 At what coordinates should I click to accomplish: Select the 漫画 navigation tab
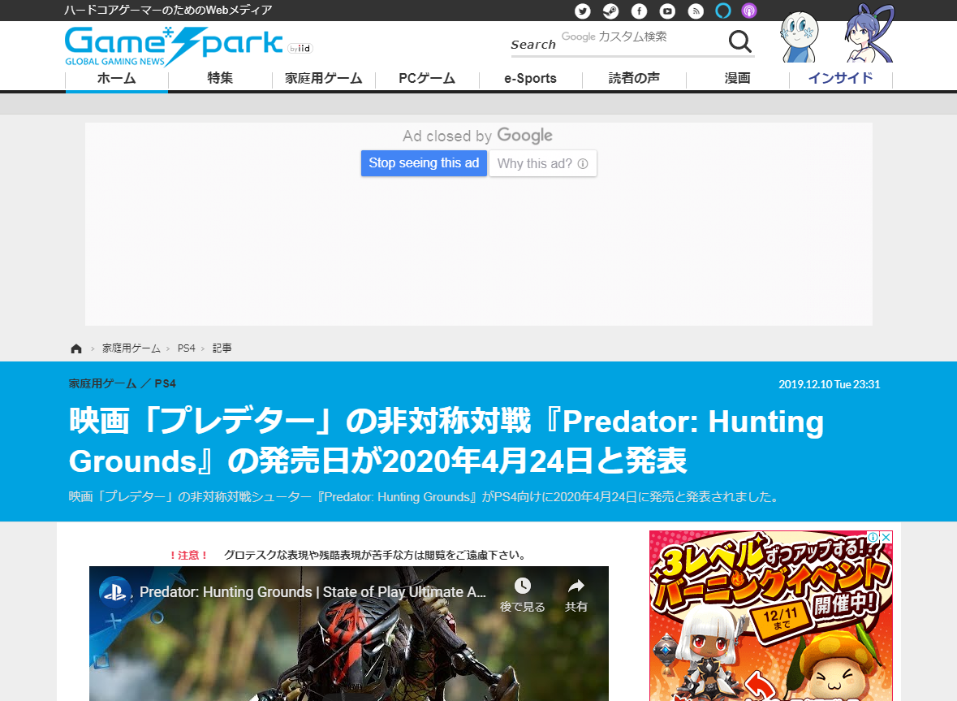(x=737, y=79)
